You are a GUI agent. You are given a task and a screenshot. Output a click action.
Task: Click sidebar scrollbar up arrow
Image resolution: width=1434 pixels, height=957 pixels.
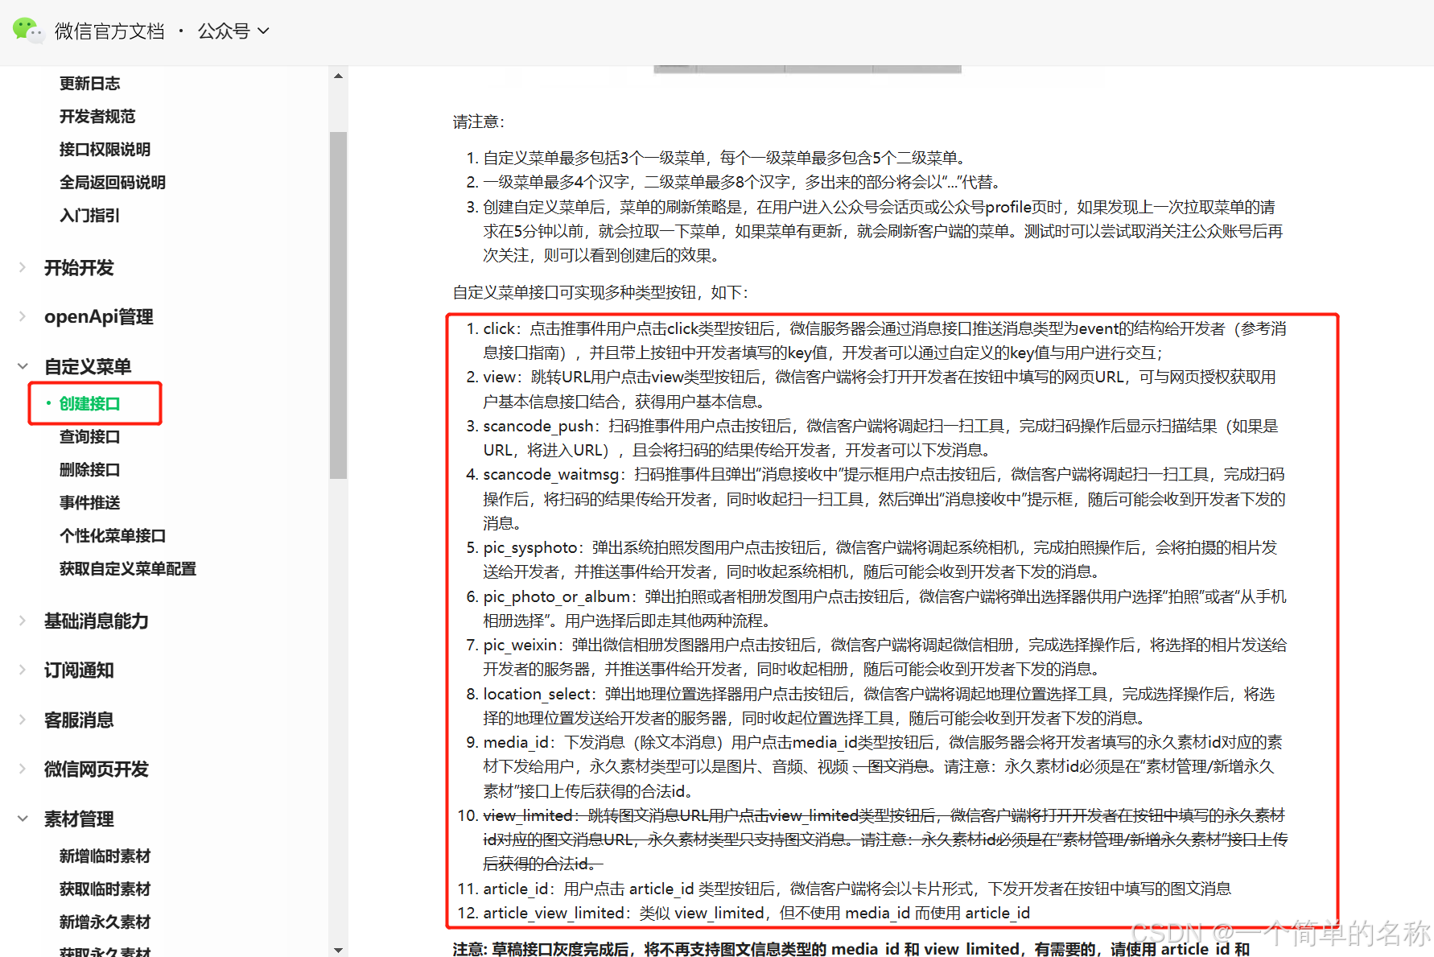(338, 76)
